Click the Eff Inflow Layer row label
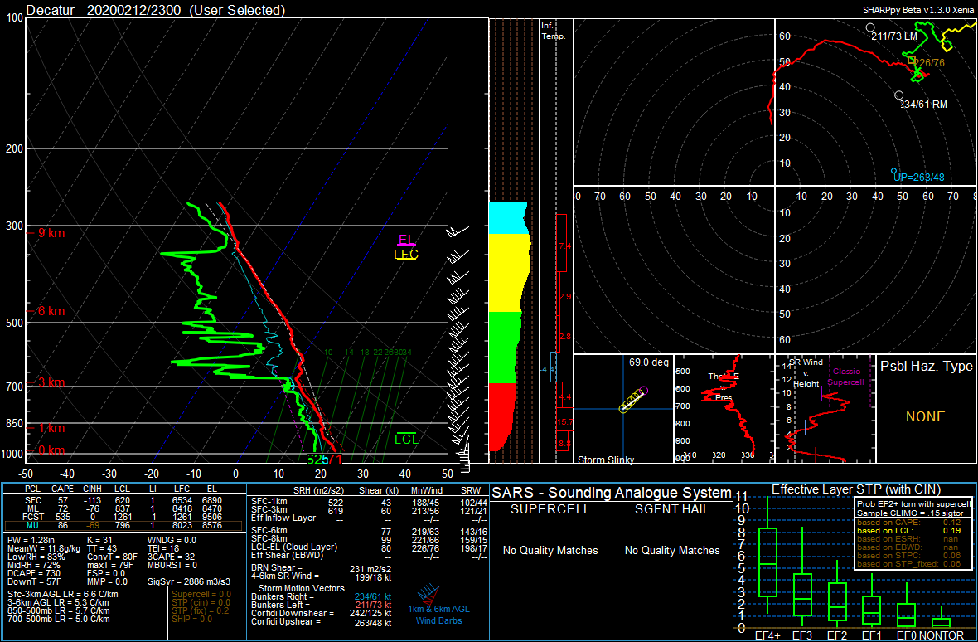Viewport: 978px width, 642px height. (x=282, y=518)
